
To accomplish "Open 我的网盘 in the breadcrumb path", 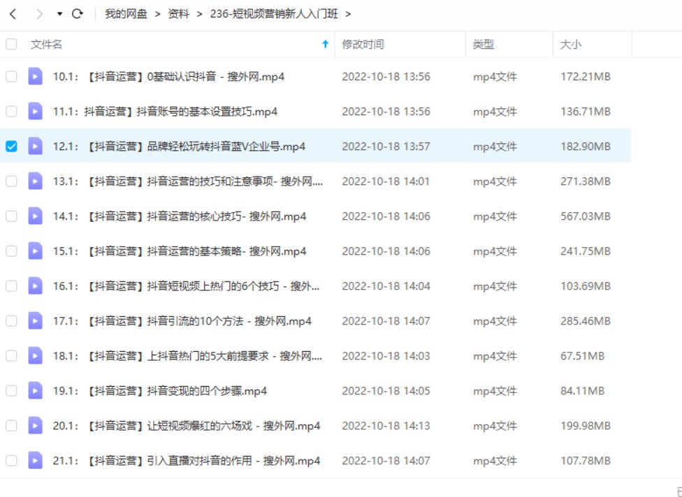I will point(126,14).
